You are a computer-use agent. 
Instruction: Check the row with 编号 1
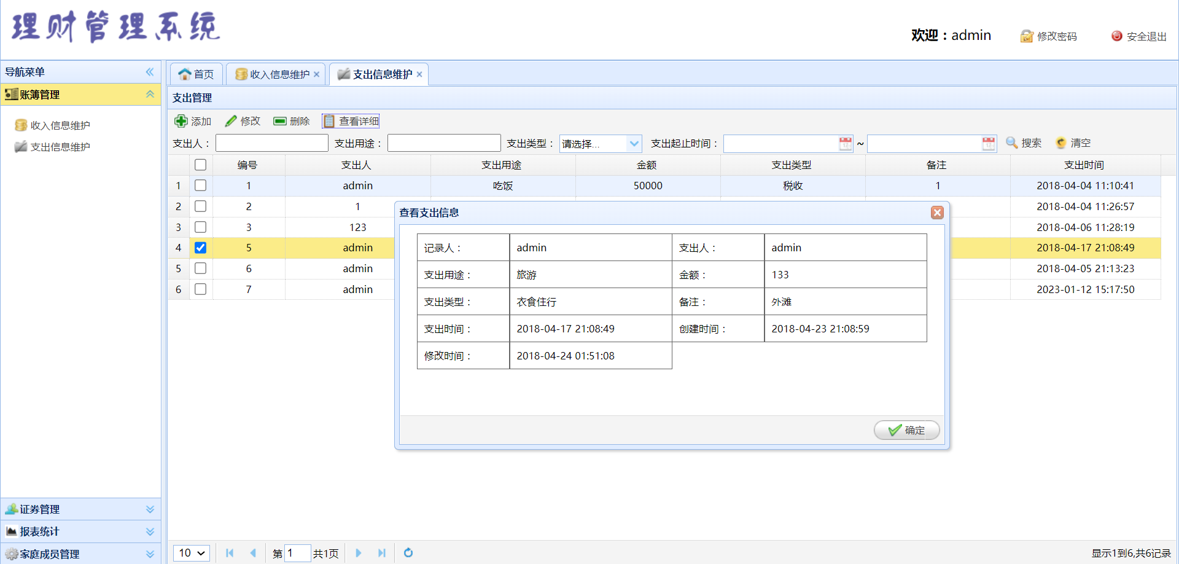[200, 185]
